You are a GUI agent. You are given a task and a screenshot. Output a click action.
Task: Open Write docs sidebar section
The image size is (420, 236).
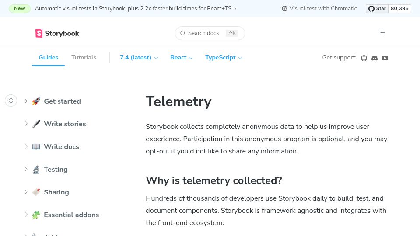click(61, 147)
